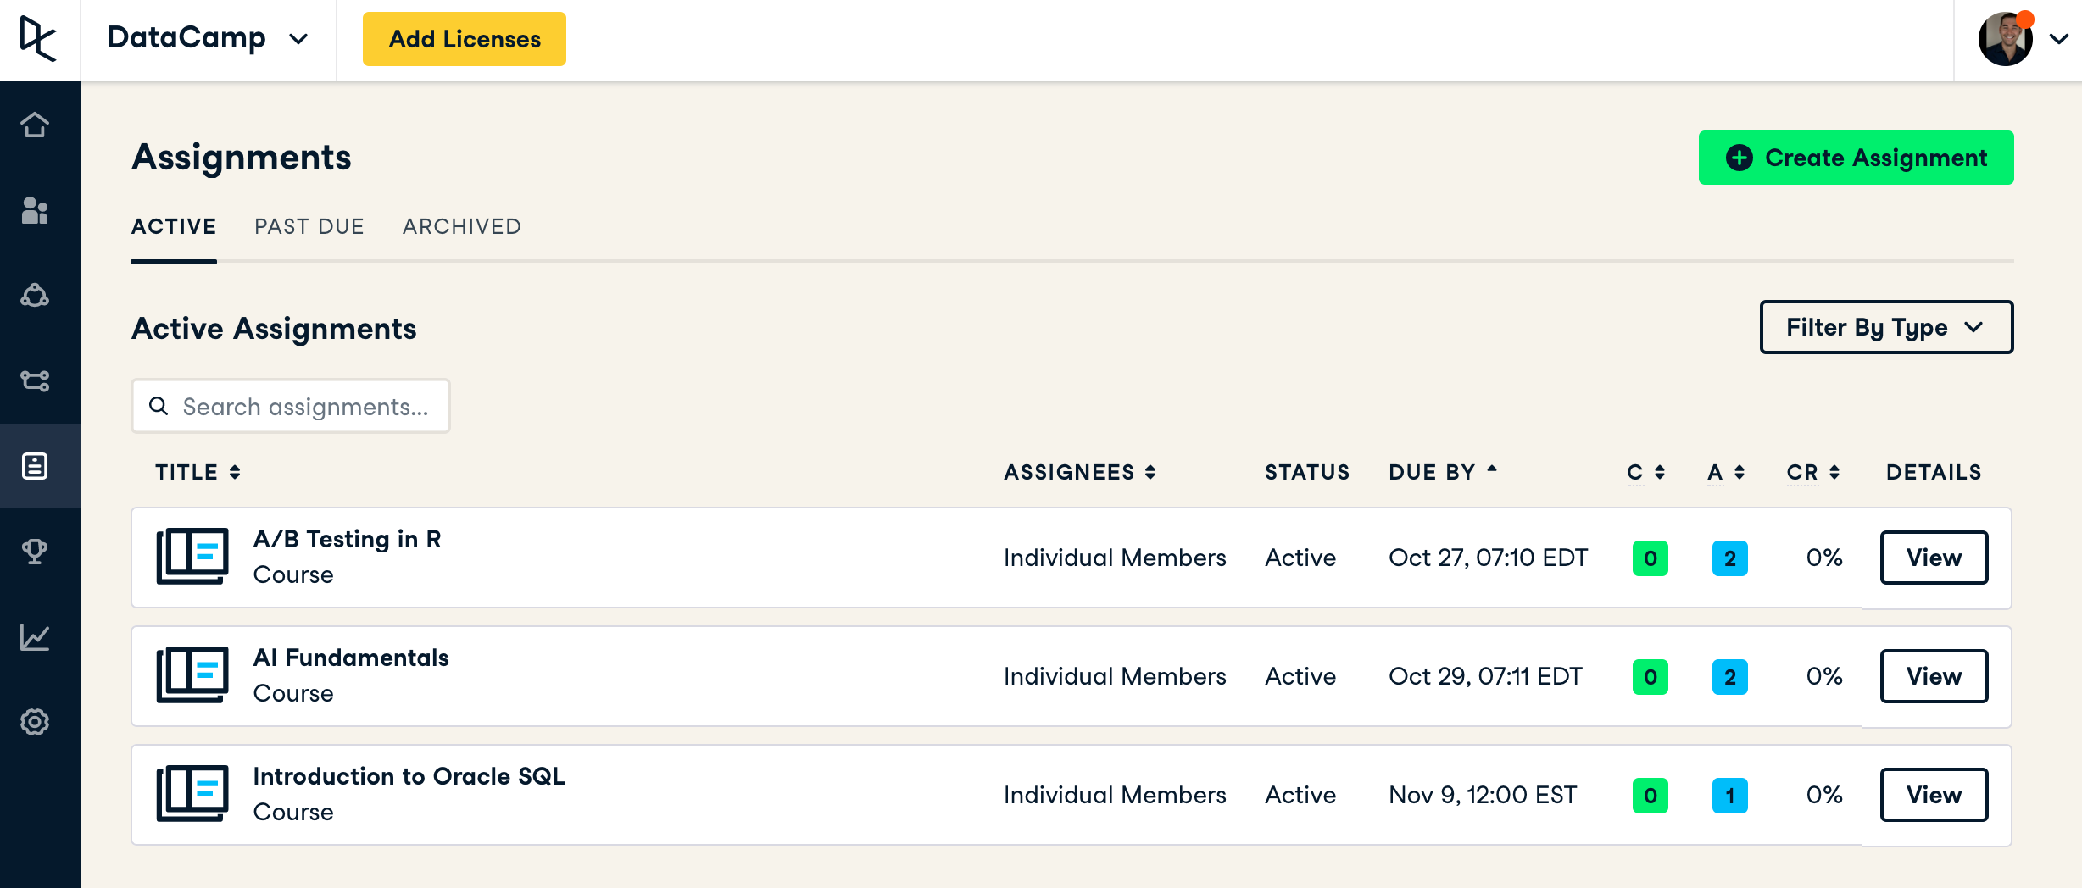Focus the Search assignments input field
Screen dimensions: 2082x888
pyautogui.click(x=305, y=407)
